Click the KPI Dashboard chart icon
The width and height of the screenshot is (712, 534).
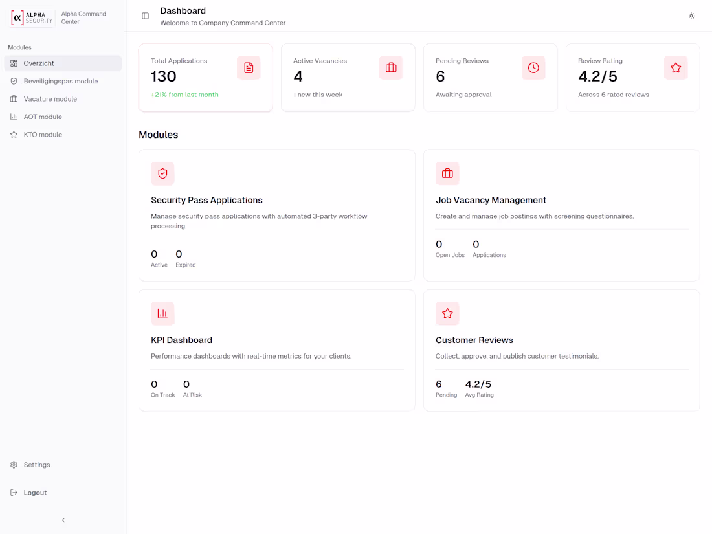coord(162,313)
